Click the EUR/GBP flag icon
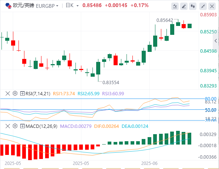The height and width of the screenshot is (169, 219). pyautogui.click(x=9, y=6)
